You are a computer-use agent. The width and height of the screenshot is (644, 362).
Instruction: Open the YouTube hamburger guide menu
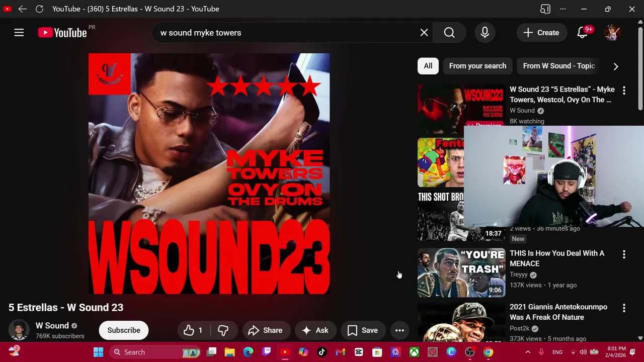click(x=19, y=33)
